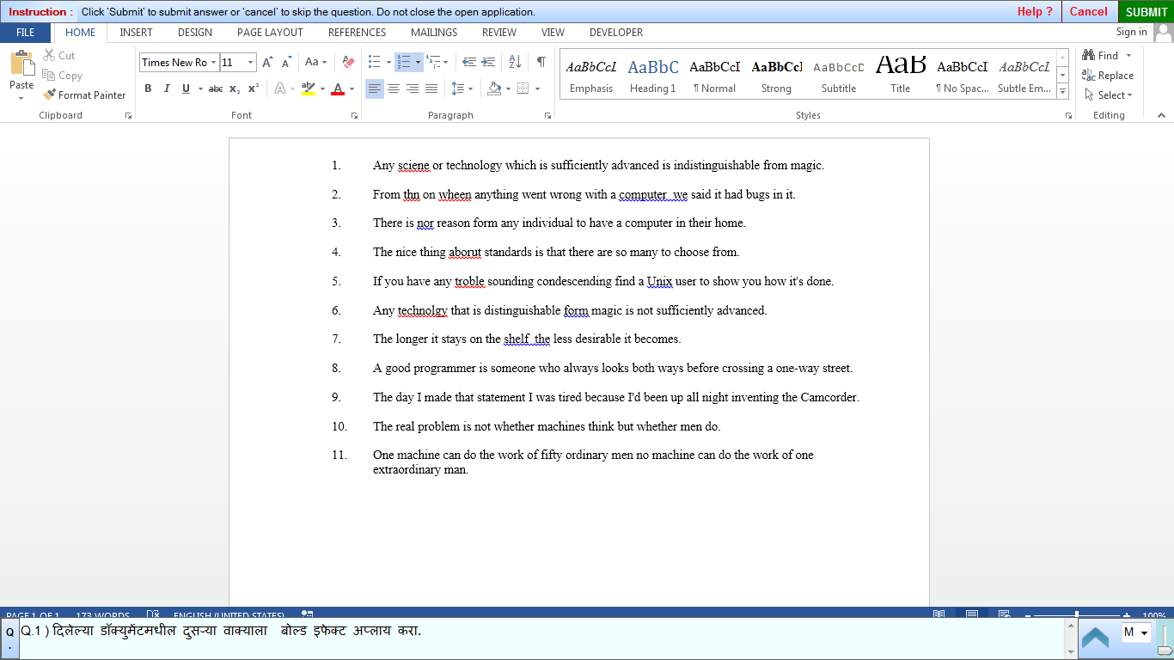Click the Cut scissors icon
Screen dimensions: 1174x660
point(49,55)
